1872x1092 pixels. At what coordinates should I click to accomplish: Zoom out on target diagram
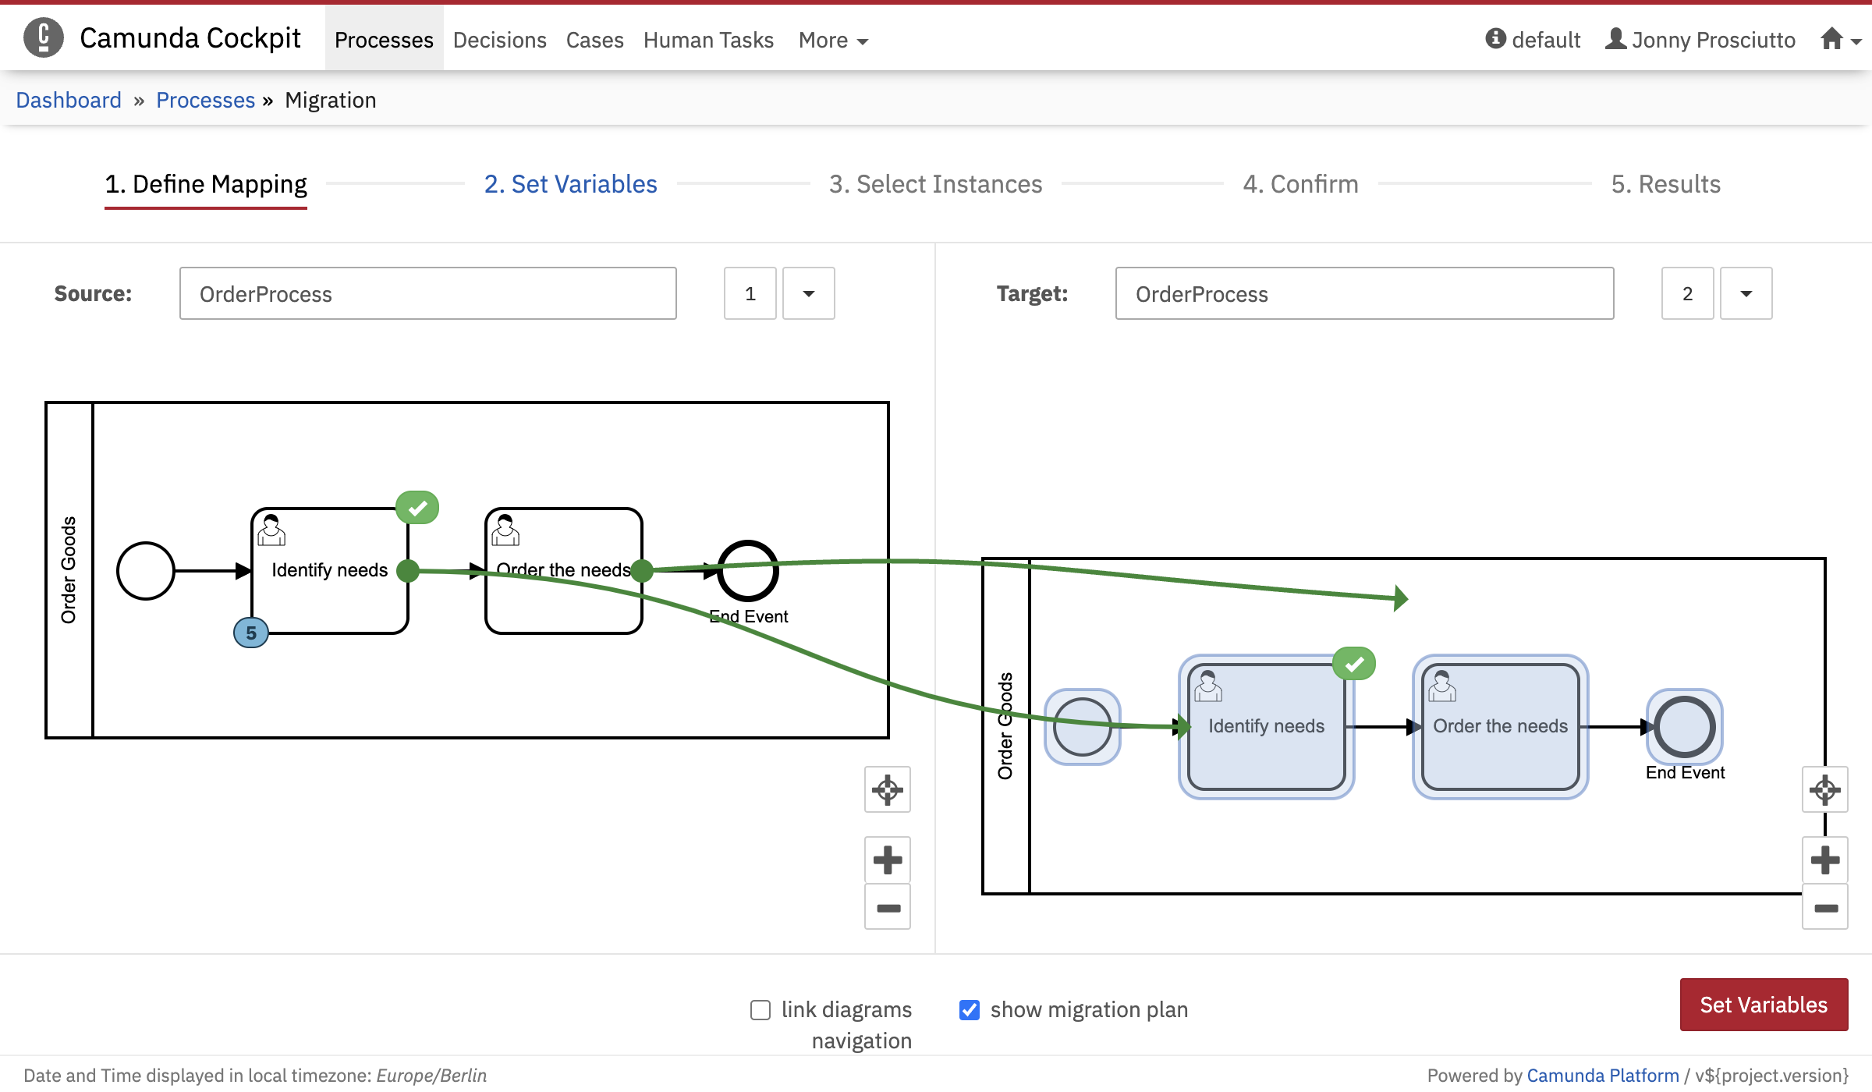(1825, 907)
